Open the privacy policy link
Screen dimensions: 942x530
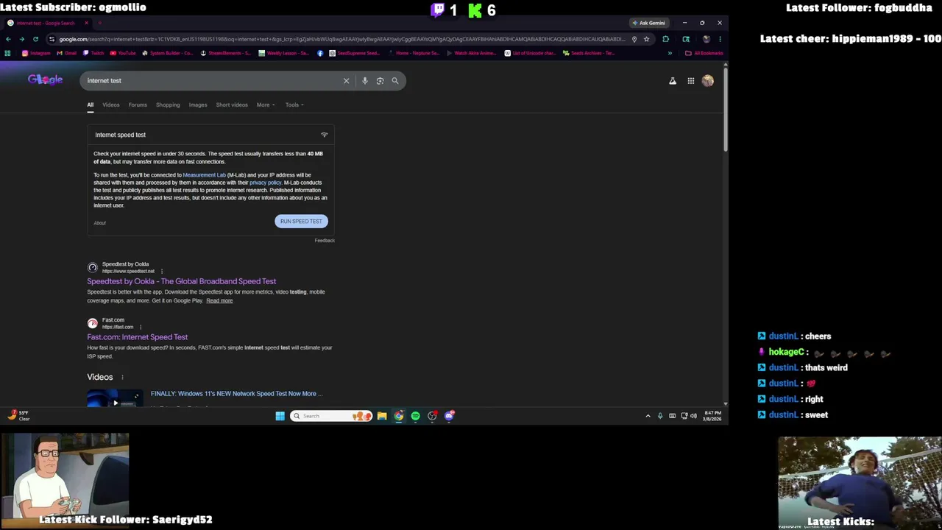tap(266, 183)
